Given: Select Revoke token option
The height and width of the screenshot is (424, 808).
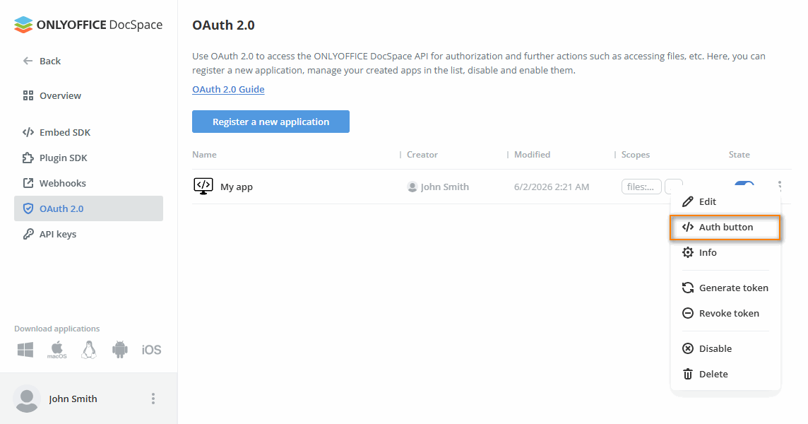Looking at the screenshot, I should 725,313.
